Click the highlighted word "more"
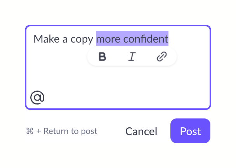Image resolution: width=236 pixels, height=168 pixels. click(x=108, y=39)
